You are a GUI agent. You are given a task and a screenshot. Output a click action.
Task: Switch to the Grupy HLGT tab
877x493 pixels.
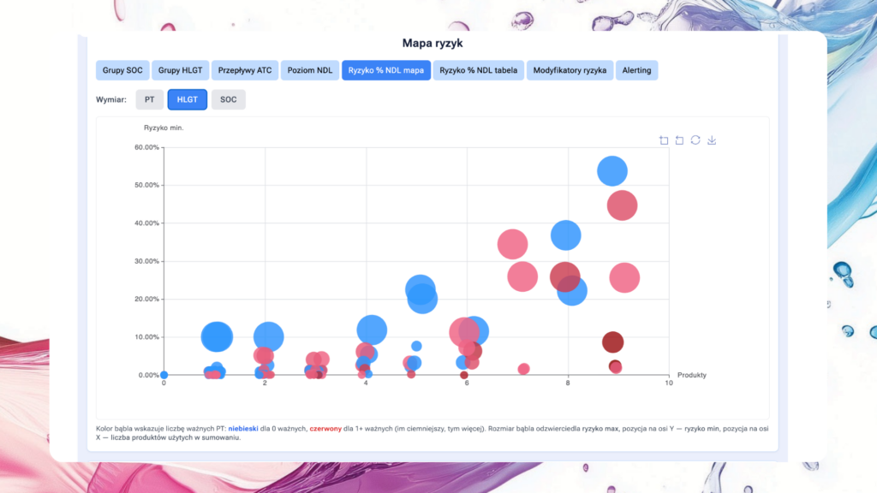click(180, 70)
